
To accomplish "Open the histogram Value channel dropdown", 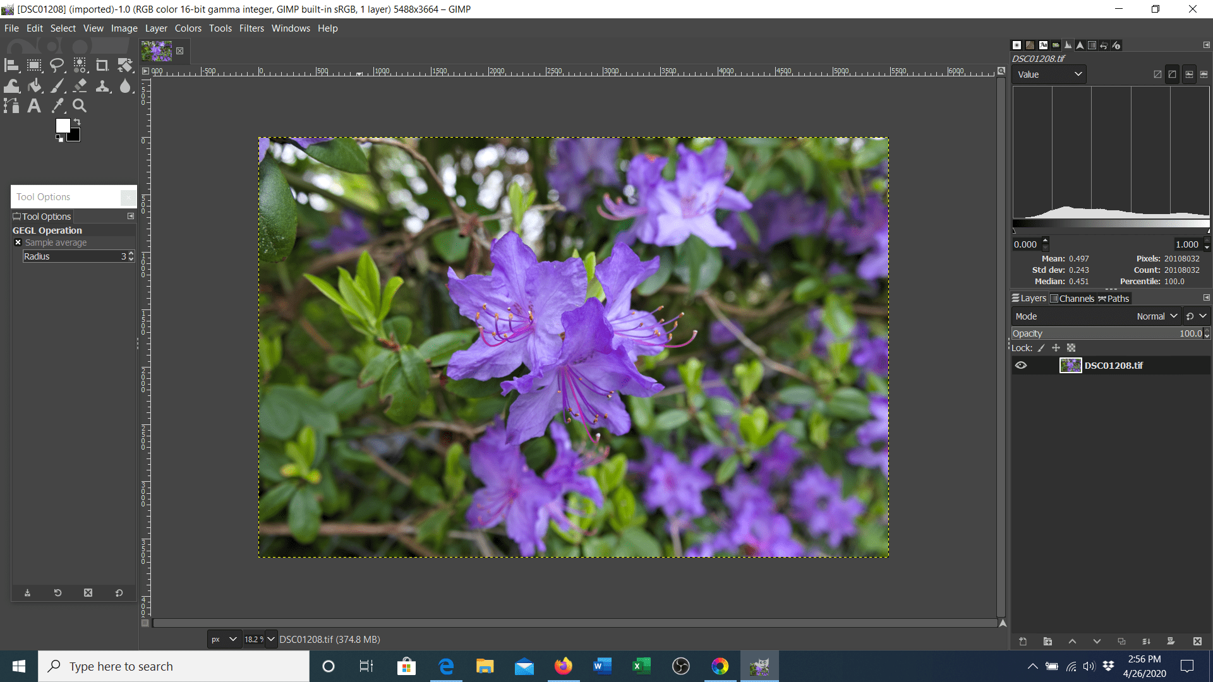I will click(1049, 75).
